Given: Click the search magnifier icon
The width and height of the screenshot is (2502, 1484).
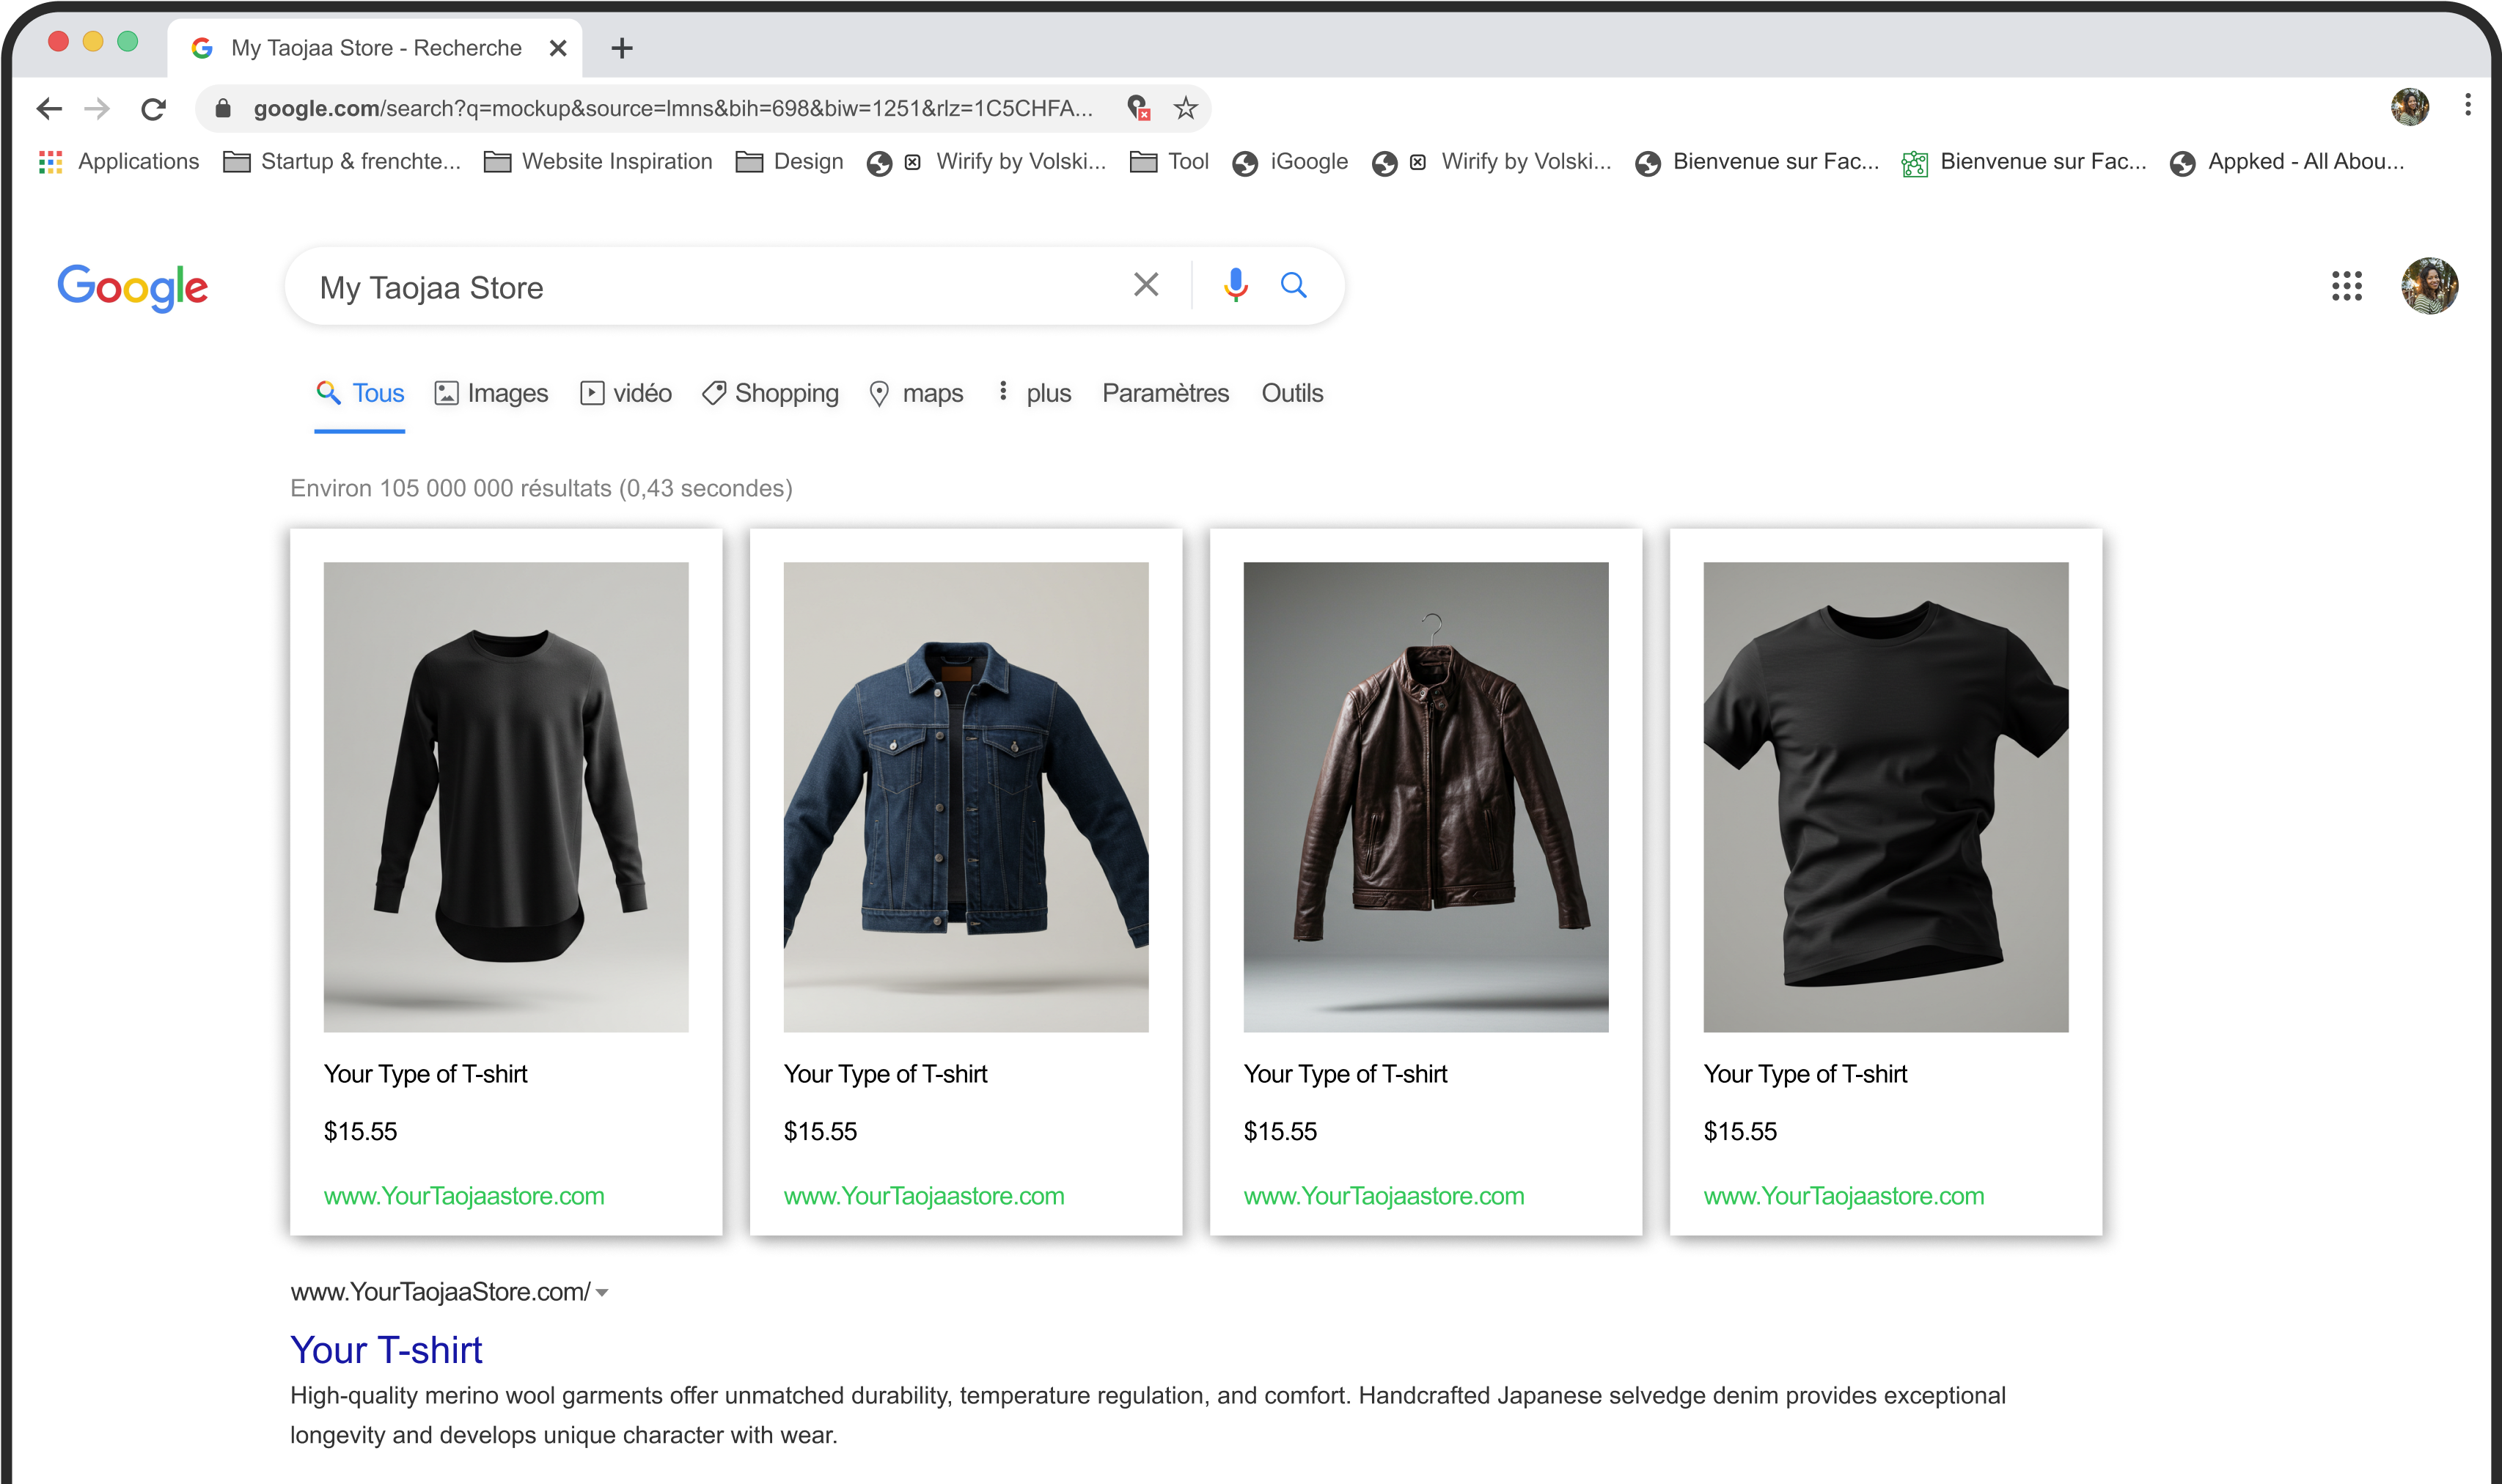Looking at the screenshot, I should click(1294, 286).
